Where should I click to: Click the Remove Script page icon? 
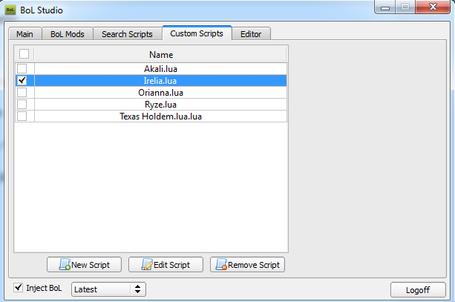click(221, 264)
